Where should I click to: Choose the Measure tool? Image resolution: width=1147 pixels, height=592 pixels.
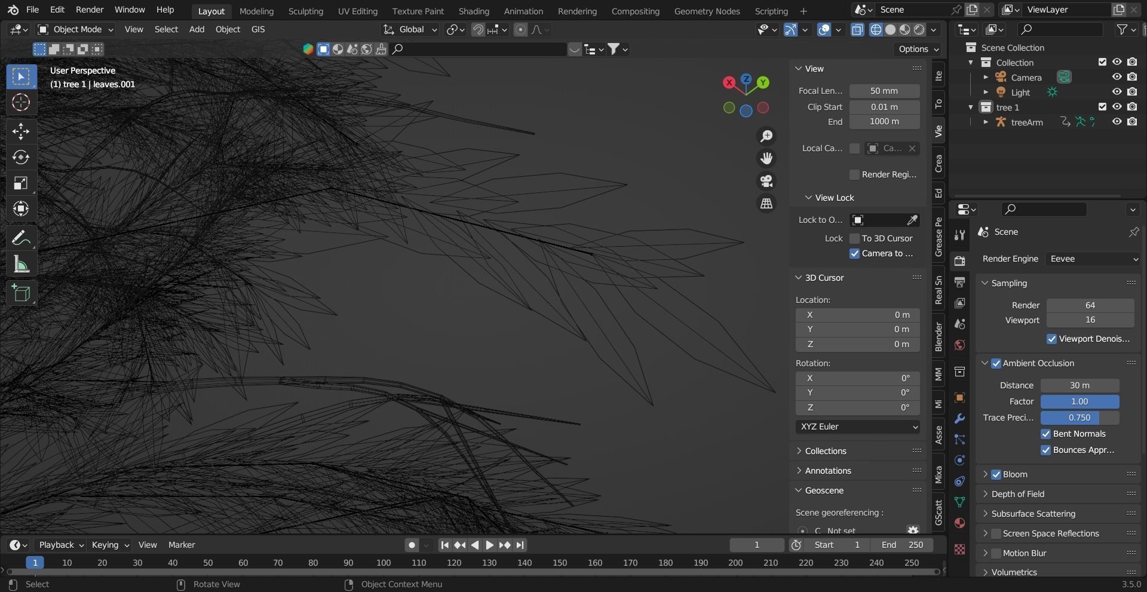21,264
